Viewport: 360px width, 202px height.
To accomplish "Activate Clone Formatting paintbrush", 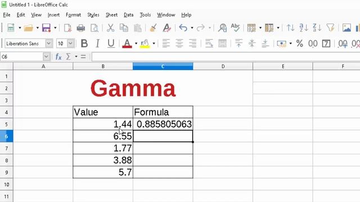I will [153, 28].
